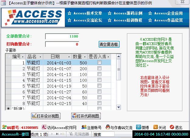Viewport: 190px width, 138px height.
Task: Tick 是否入库 checkbox for row 1
Action: (x=99, y=63)
